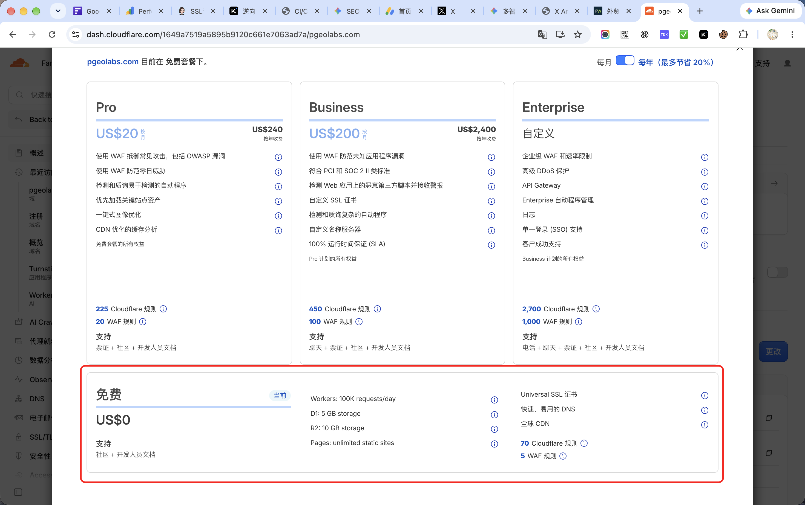Screen dimensions: 805x505
Task: Select the Enterprise plan card title
Action: click(553, 107)
